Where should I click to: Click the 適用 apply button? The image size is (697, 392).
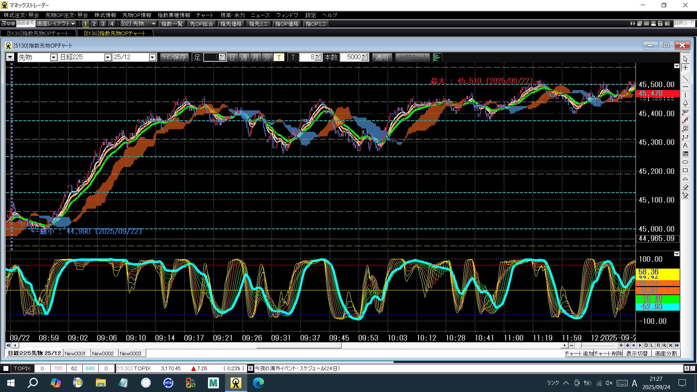coord(382,57)
